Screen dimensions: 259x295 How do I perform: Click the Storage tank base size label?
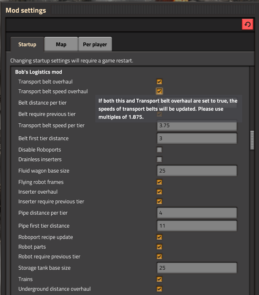click(45, 268)
